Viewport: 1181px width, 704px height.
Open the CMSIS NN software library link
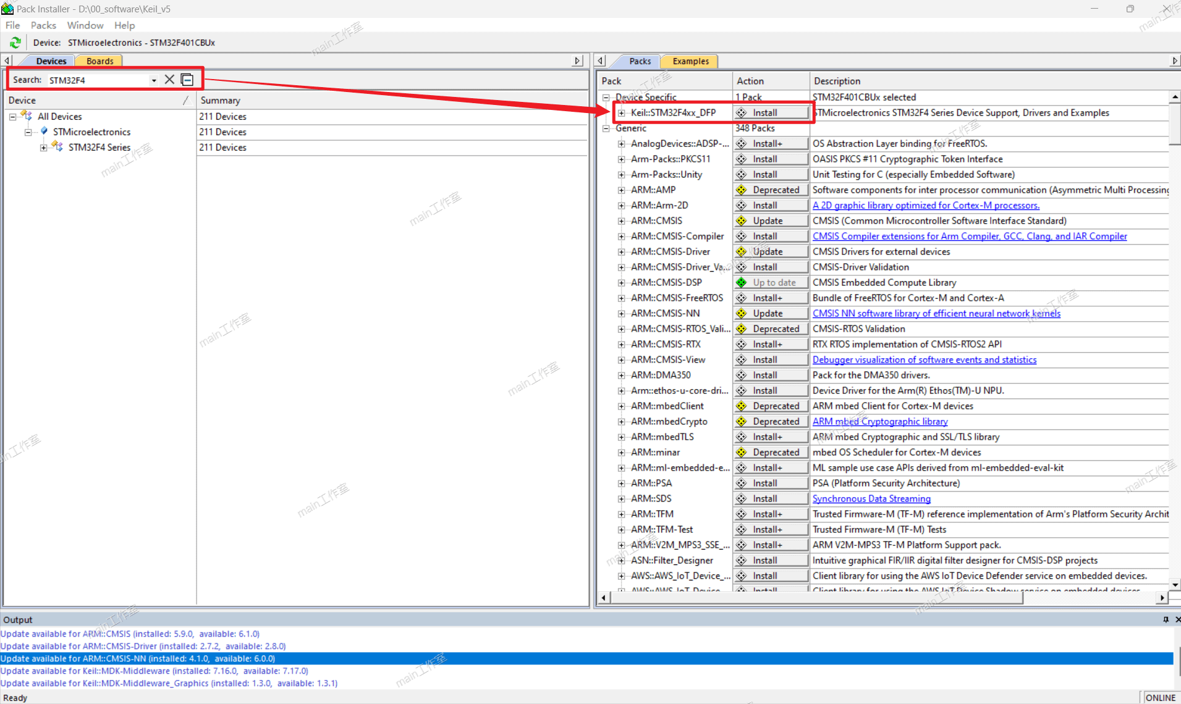click(936, 314)
